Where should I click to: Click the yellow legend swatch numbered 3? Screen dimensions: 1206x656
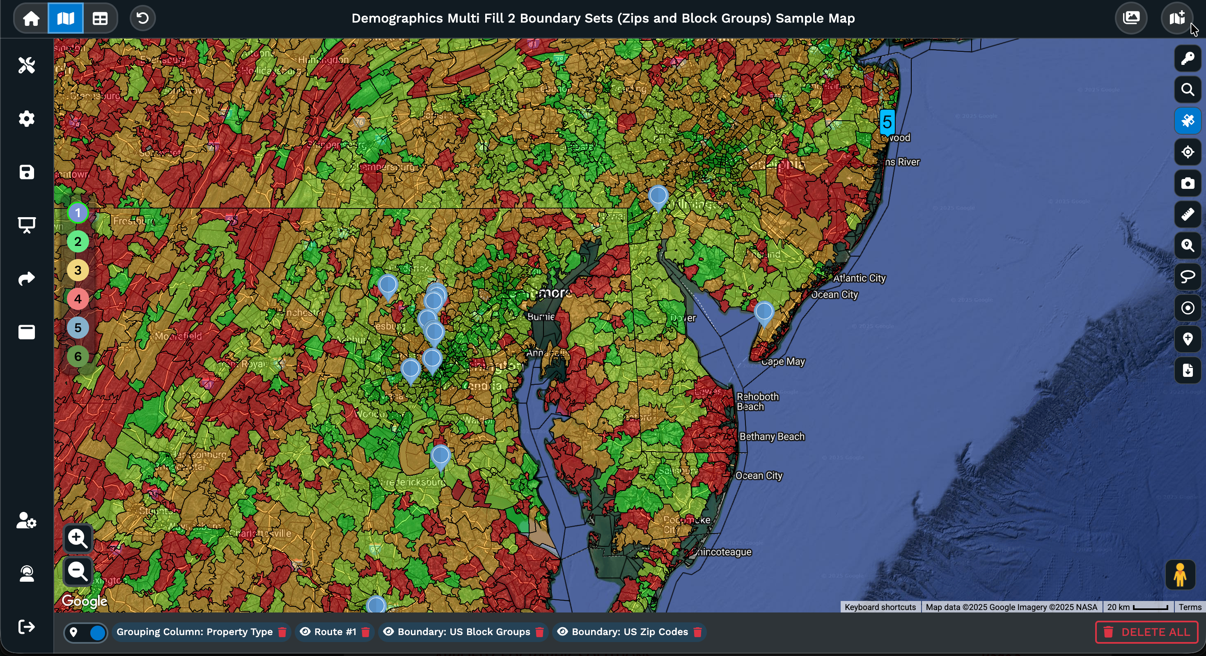click(78, 270)
